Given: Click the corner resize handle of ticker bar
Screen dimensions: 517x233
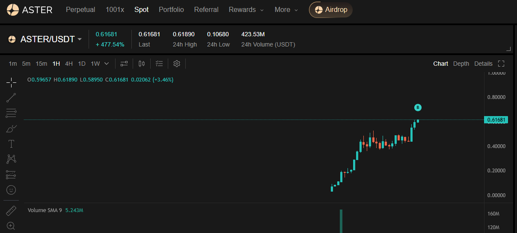Looking at the screenshot, I should pos(508,49).
